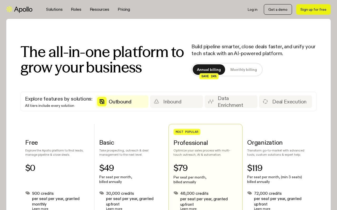Open the Log in link
Image resolution: width=337 pixels, height=210 pixels.
[252, 9]
